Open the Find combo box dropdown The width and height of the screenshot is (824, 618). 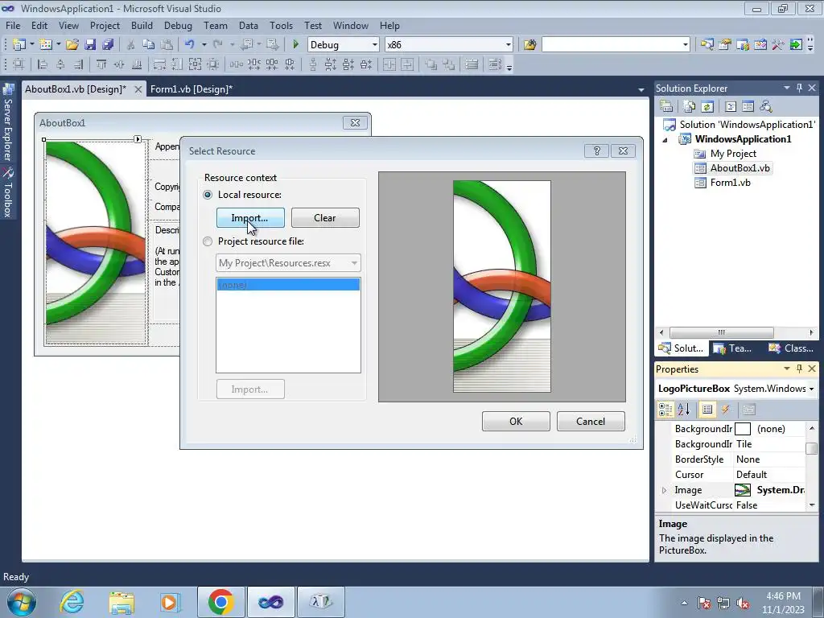[x=685, y=45]
